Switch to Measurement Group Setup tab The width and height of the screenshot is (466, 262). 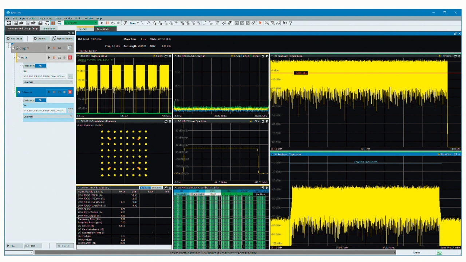coord(23,28)
